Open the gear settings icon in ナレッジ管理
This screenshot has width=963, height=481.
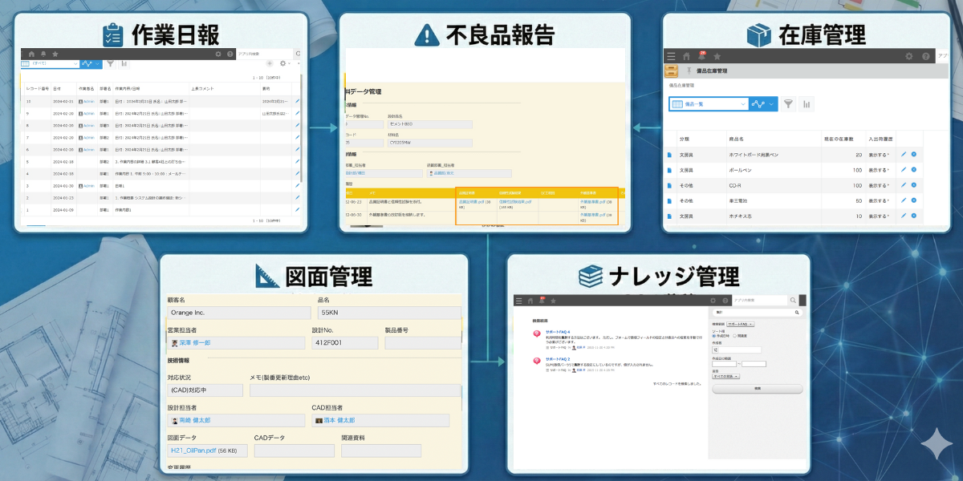[x=713, y=299]
